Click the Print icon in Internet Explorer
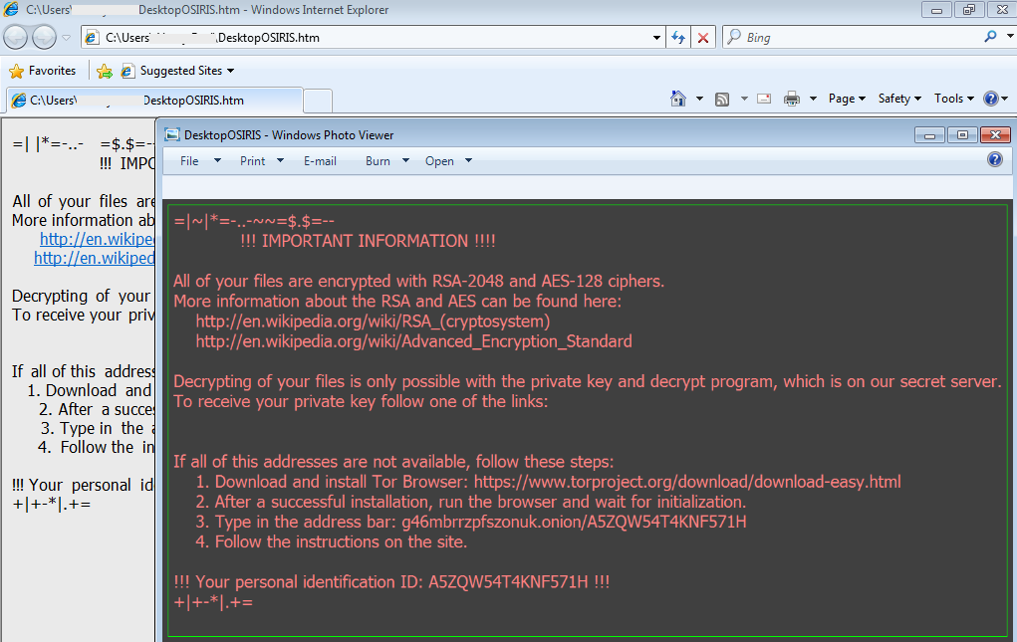Viewport: 1017px width, 642px height. pyautogui.click(x=790, y=99)
